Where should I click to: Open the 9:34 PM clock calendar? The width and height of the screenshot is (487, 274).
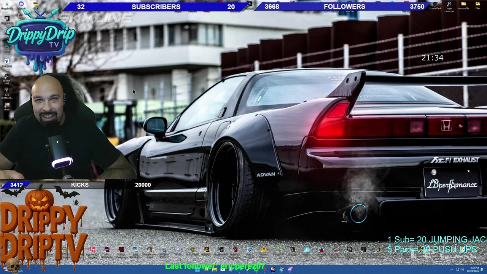[x=473, y=269]
